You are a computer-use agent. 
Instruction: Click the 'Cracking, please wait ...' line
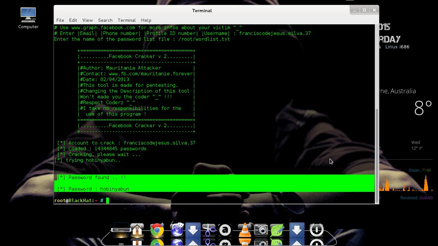(x=99, y=154)
